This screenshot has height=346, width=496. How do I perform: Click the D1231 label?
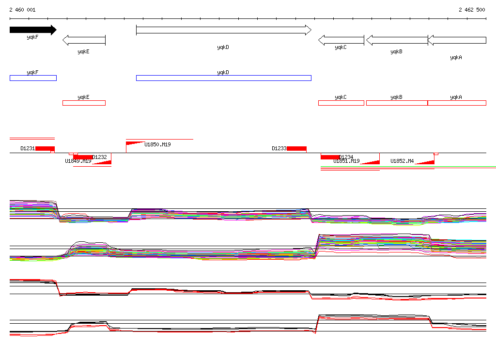click(28, 148)
